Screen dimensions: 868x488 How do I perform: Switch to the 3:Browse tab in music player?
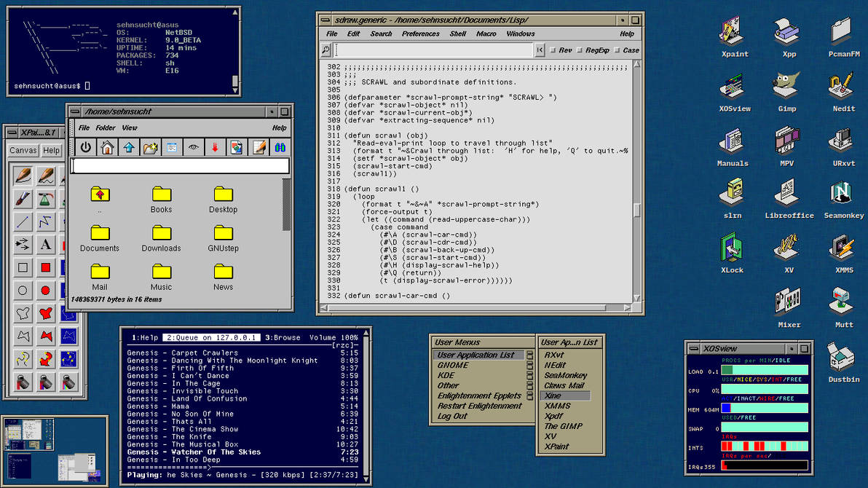coord(283,337)
